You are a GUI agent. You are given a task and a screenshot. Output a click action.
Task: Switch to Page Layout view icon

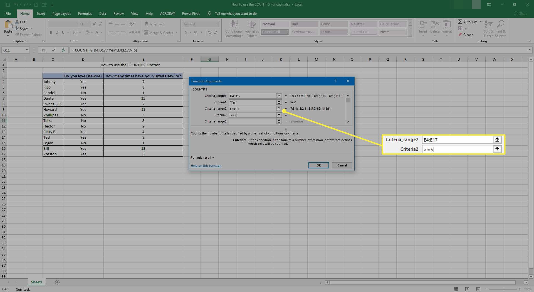point(467,289)
